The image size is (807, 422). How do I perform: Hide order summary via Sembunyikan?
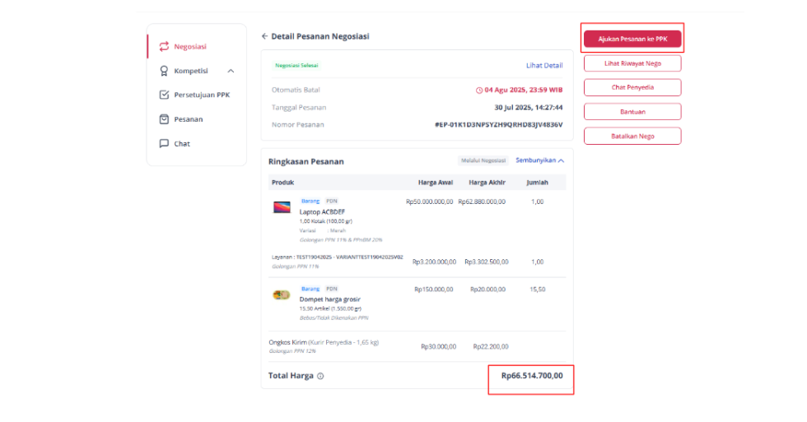point(535,160)
